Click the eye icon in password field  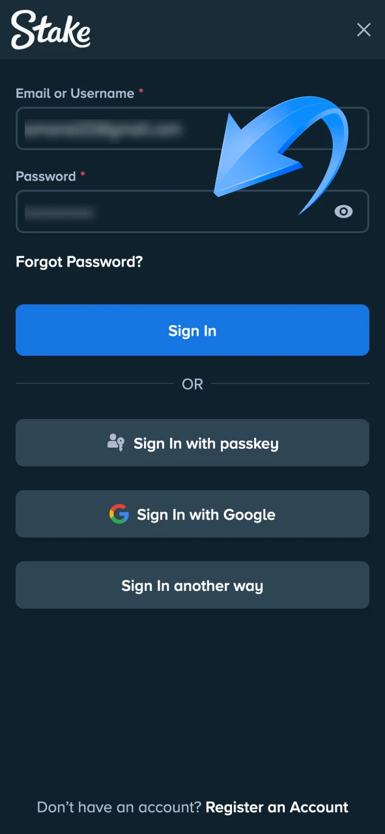coord(343,211)
